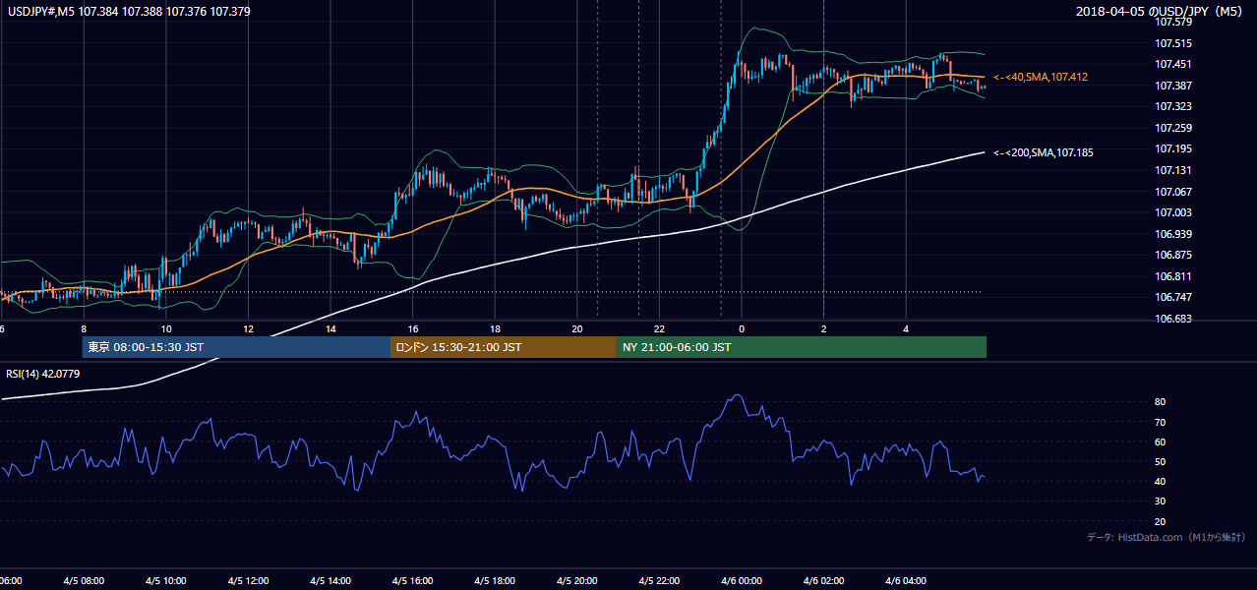1257x590 pixels.
Task: Select the 200 SMA 107.185 label
Action: click(1044, 152)
